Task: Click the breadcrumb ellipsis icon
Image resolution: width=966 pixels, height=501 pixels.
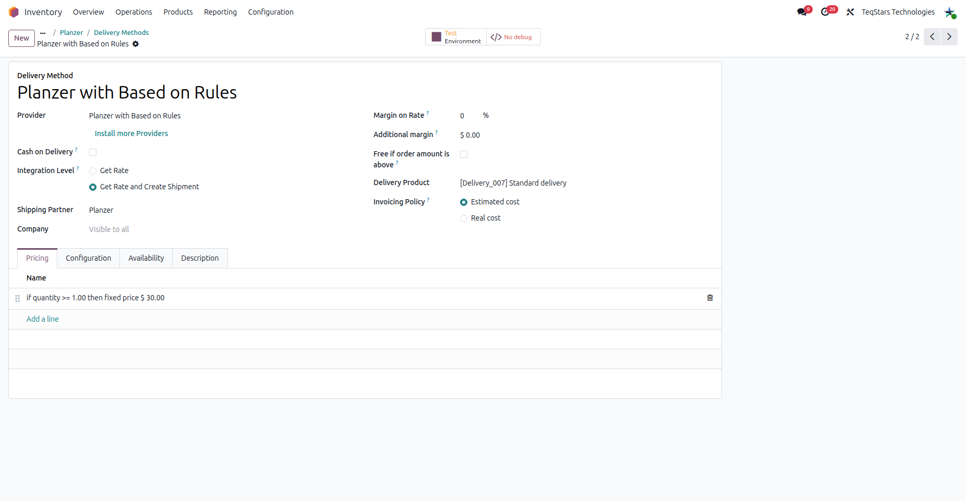Action: (x=43, y=33)
